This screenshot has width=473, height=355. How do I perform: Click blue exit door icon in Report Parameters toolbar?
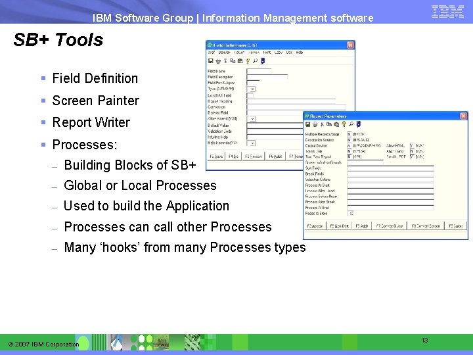tap(359, 124)
